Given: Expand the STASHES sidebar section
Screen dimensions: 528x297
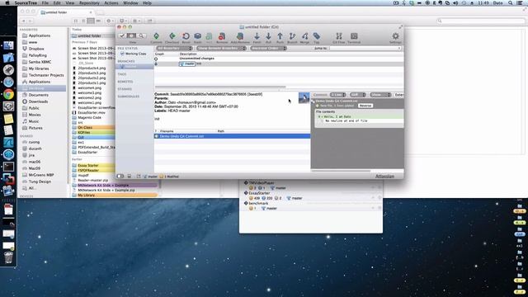Looking at the screenshot, I should click(x=125, y=89).
